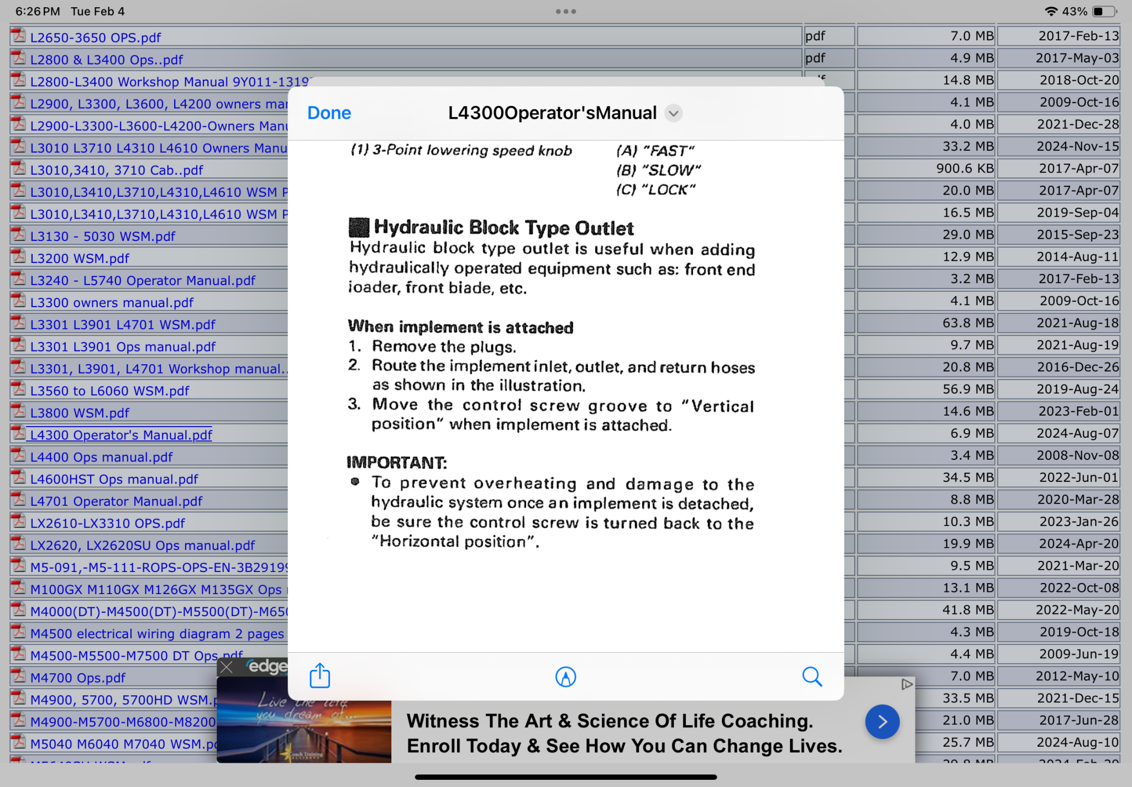Viewport: 1132px width, 787px height.
Task: Click PDF icon beside L3130 - 5030 WSM.pdf
Action: (19, 235)
